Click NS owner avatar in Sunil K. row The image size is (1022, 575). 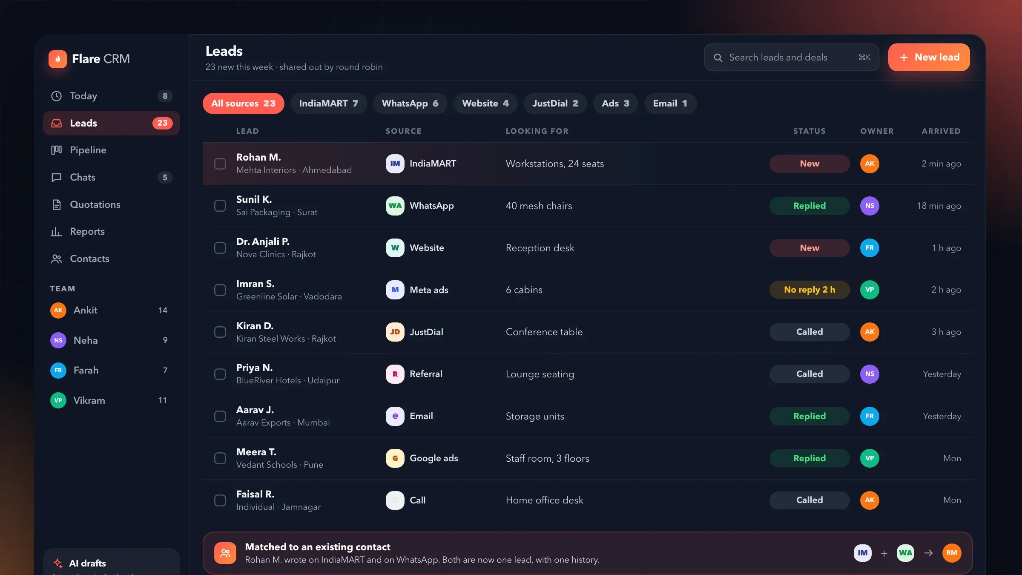[870, 206]
